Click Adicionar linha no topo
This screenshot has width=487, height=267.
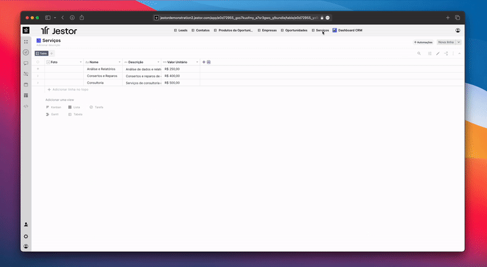pyautogui.click(x=68, y=90)
